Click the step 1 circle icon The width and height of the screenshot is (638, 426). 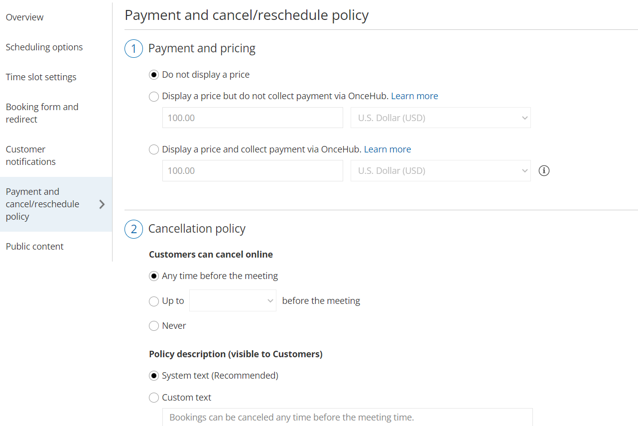pyautogui.click(x=133, y=49)
